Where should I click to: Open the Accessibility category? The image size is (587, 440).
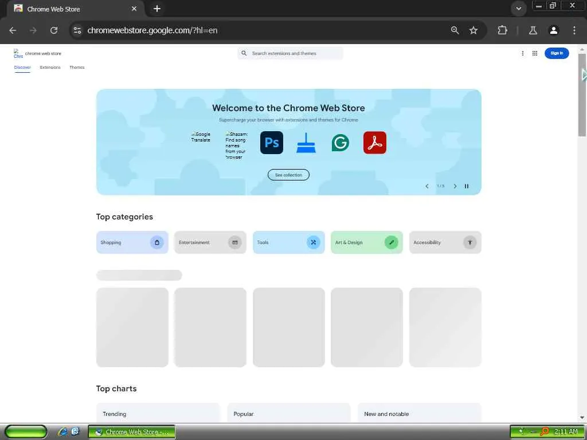pyautogui.click(x=445, y=242)
